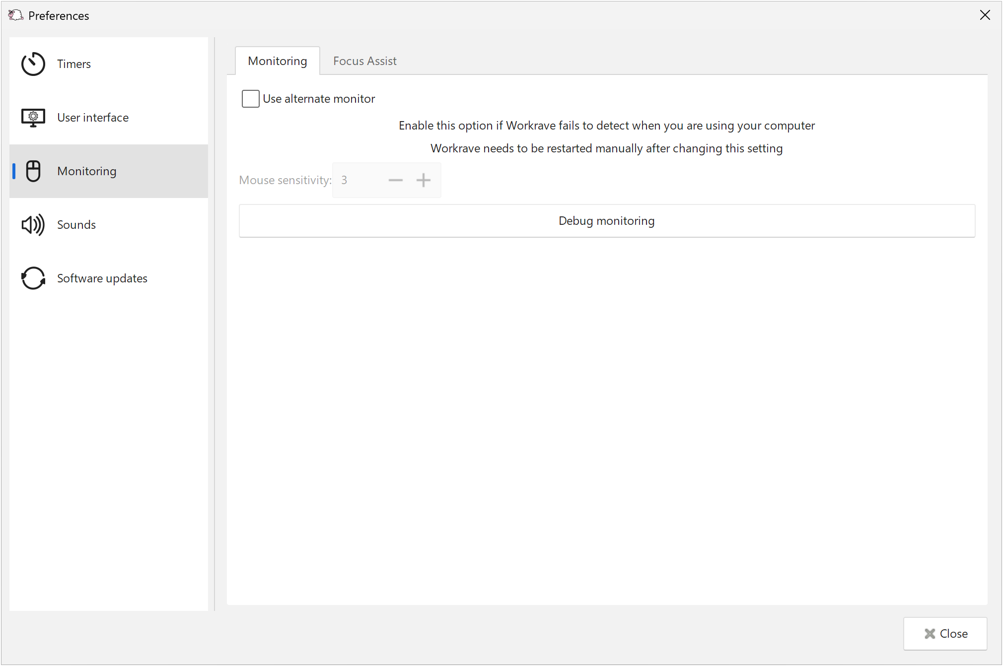The height and width of the screenshot is (666, 1003).
Task: Switch to the Focus Assist tab
Action: (365, 61)
